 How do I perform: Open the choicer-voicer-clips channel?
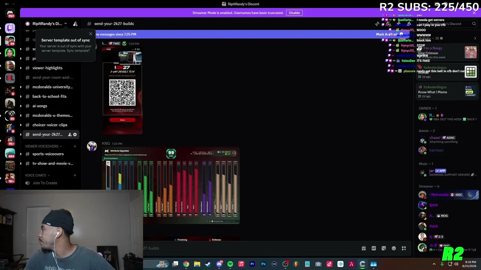click(x=51, y=125)
